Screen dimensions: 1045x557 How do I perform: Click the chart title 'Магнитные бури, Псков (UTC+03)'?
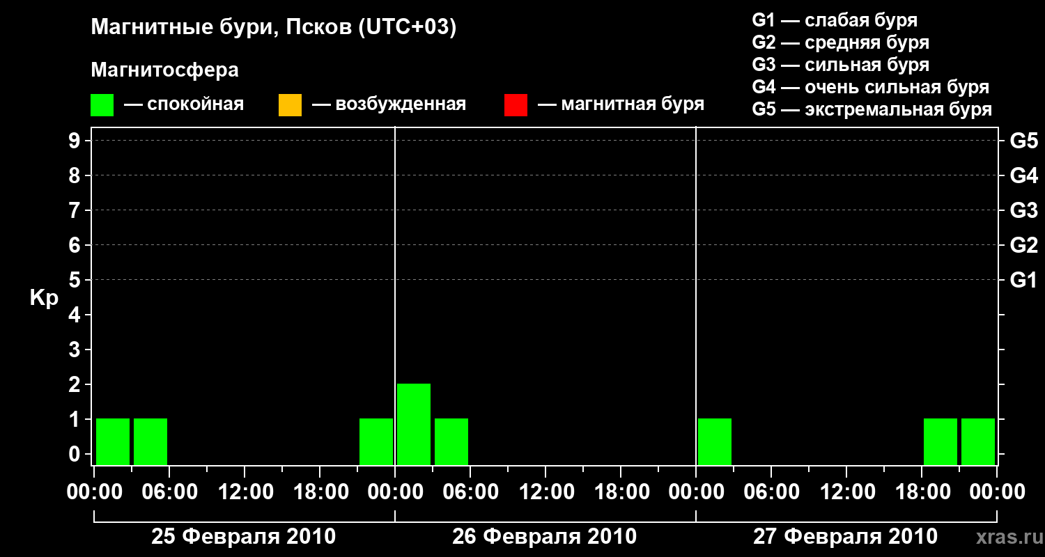coord(274,28)
